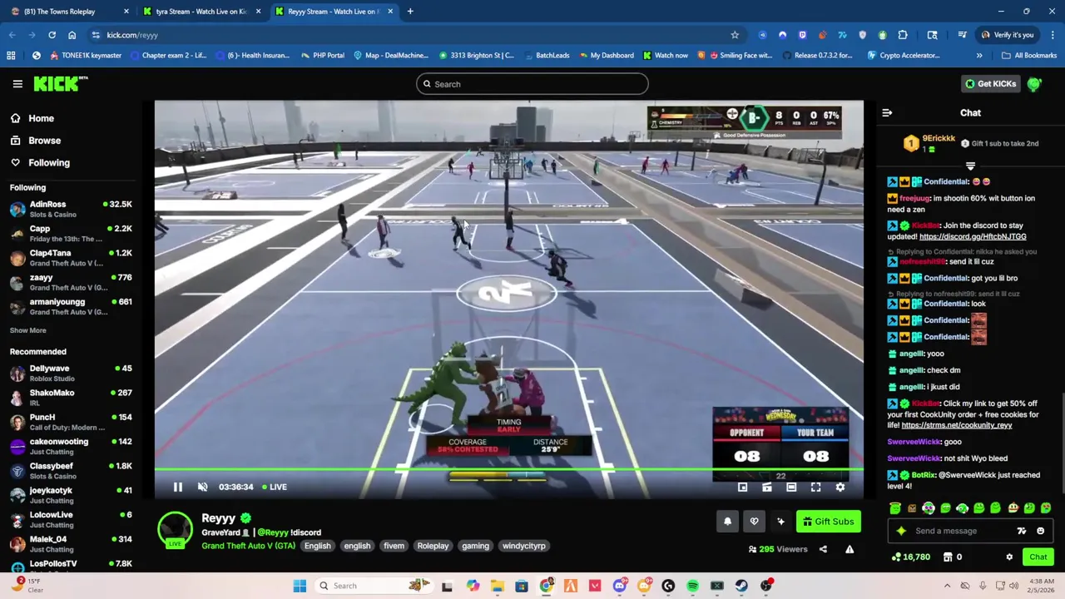Unmute the stream volume icon
This screenshot has width=1065, height=599.
point(202,487)
